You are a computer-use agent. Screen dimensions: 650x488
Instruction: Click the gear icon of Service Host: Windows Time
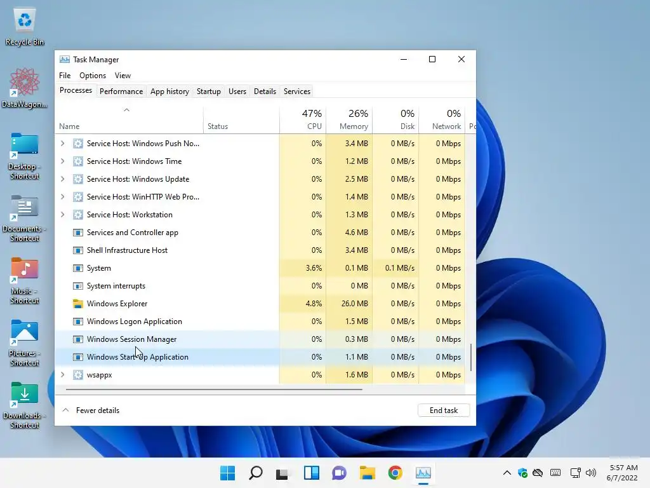coord(77,161)
